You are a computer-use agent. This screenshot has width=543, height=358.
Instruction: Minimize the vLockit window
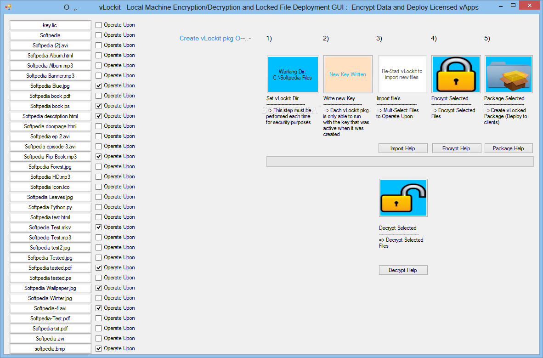(501, 6)
